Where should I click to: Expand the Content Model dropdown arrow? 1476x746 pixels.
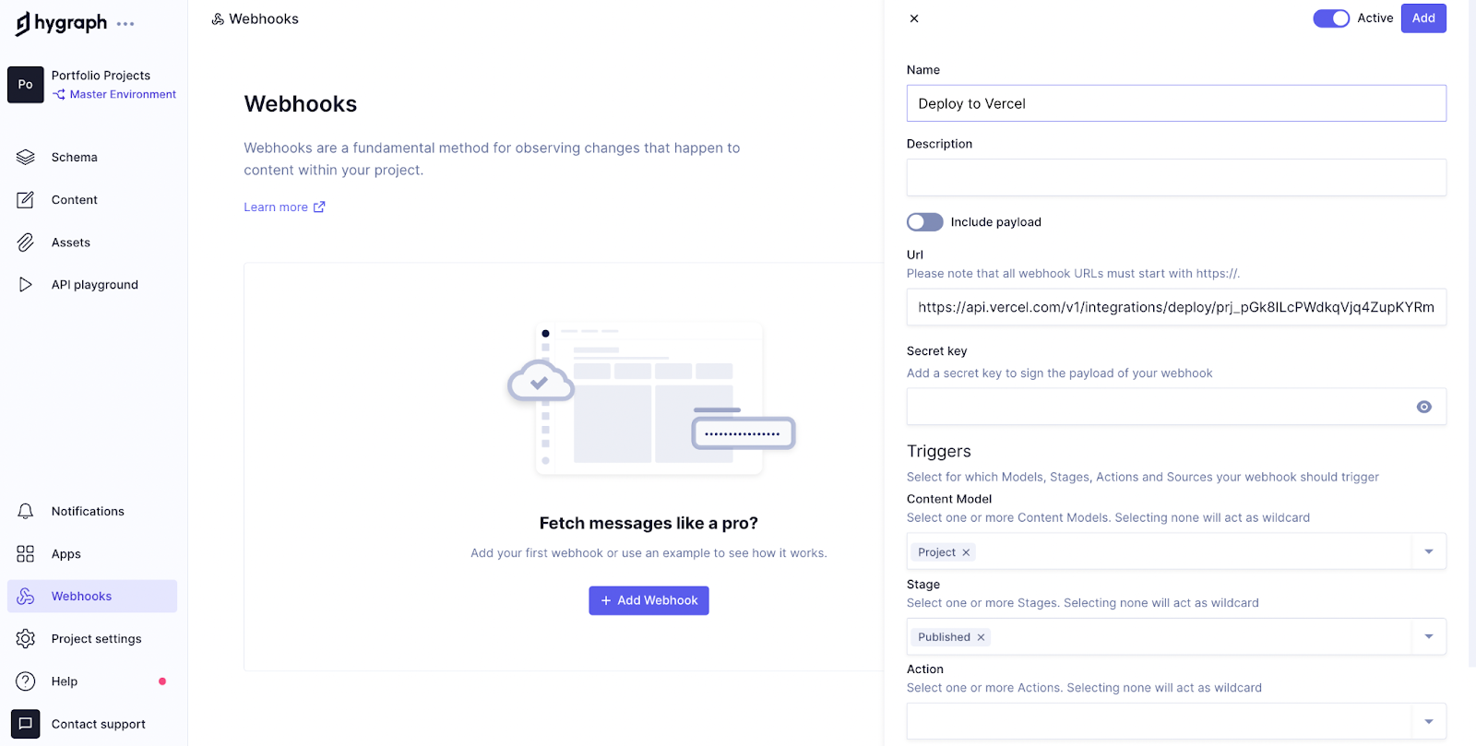click(x=1429, y=551)
